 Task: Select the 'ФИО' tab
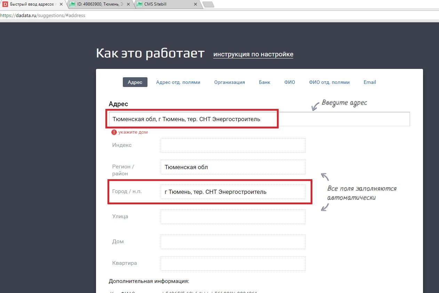(x=289, y=82)
